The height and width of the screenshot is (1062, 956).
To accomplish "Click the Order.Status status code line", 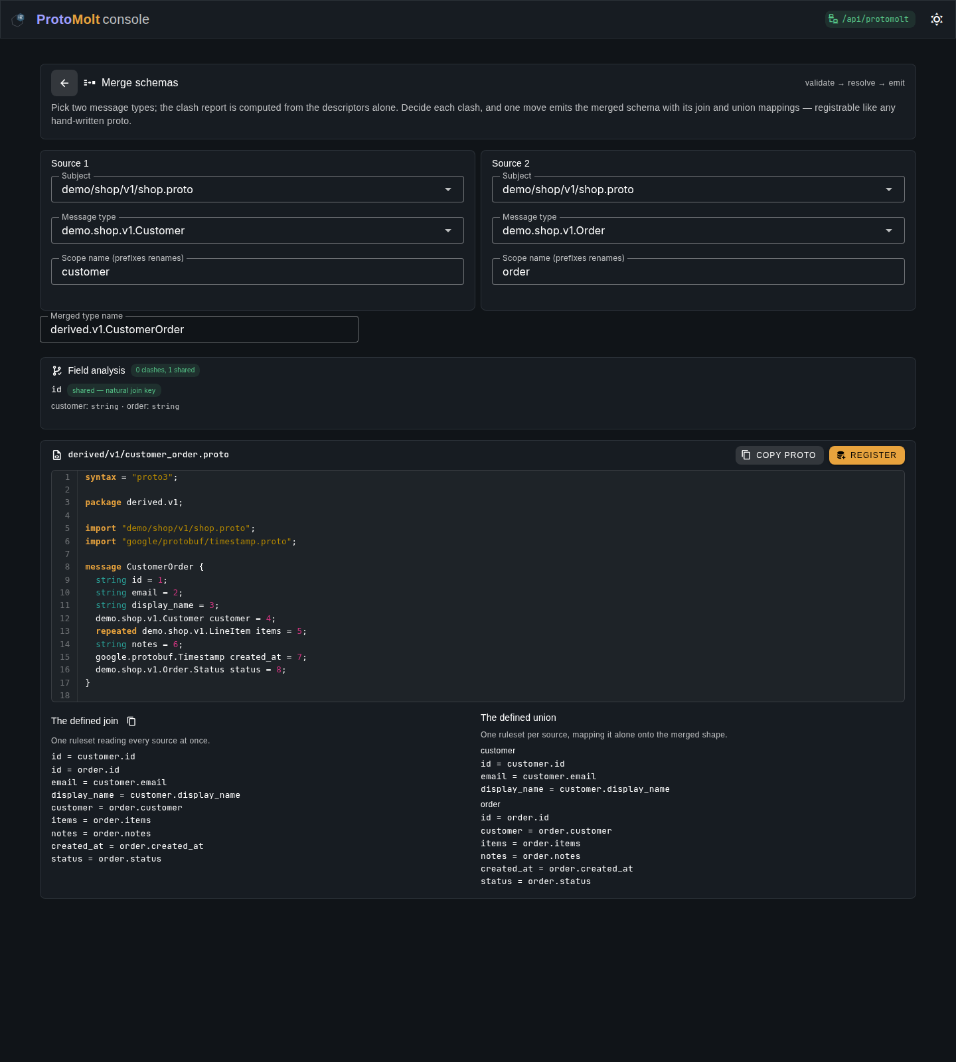I will coord(191,670).
